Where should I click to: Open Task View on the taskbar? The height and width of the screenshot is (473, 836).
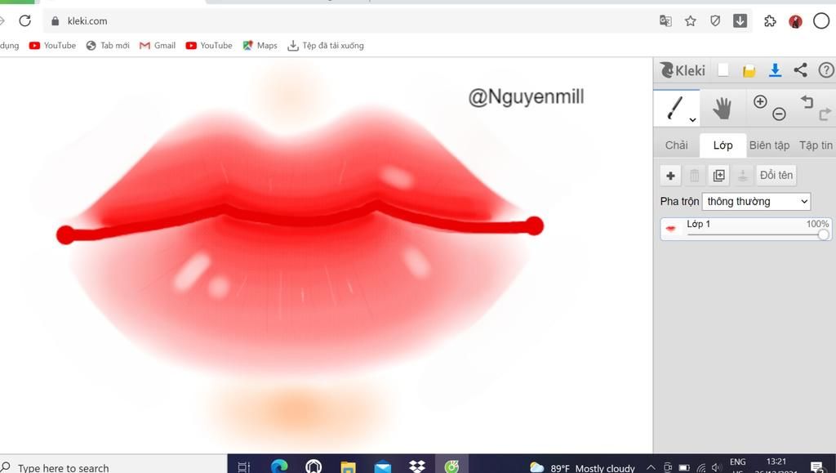point(243,466)
